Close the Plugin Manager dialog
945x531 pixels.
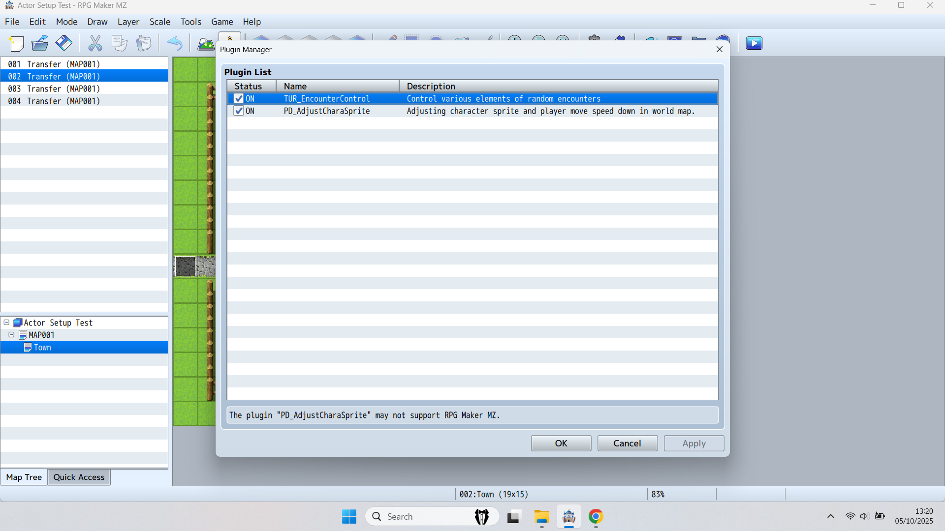click(720, 49)
